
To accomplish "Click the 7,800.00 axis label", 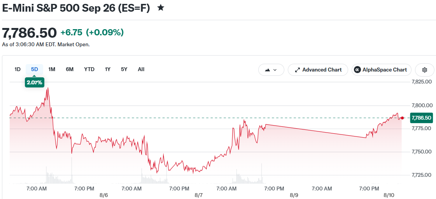I will pyautogui.click(x=421, y=105).
